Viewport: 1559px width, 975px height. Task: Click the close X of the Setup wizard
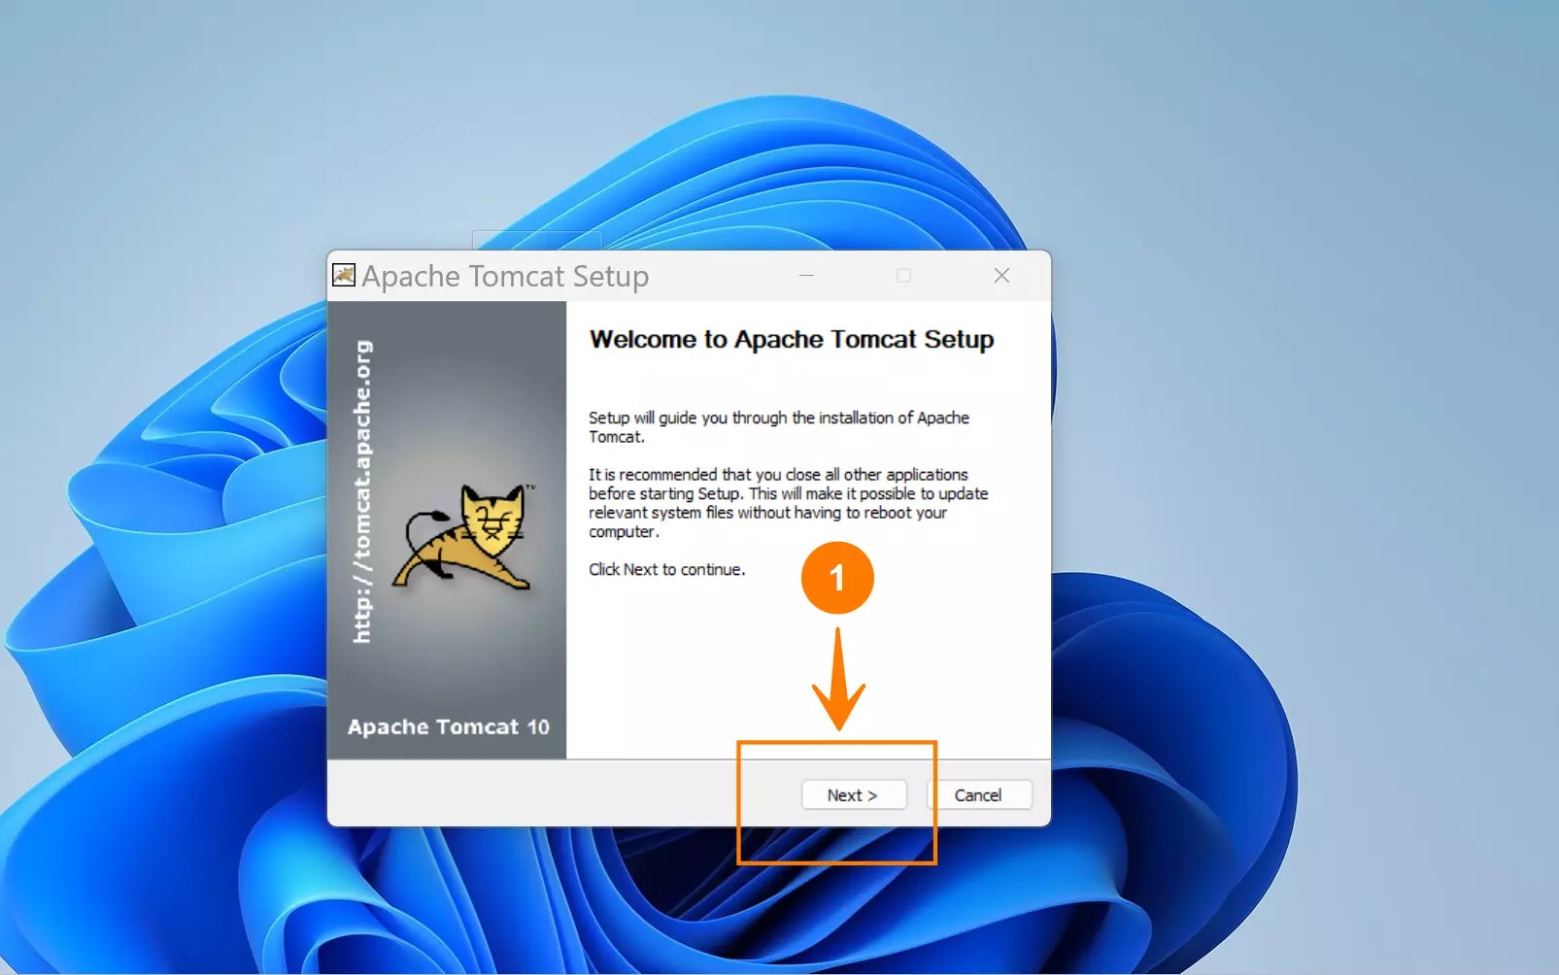(x=1001, y=276)
